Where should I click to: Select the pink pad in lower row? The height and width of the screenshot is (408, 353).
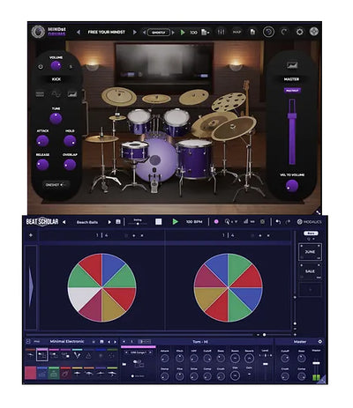30,373
